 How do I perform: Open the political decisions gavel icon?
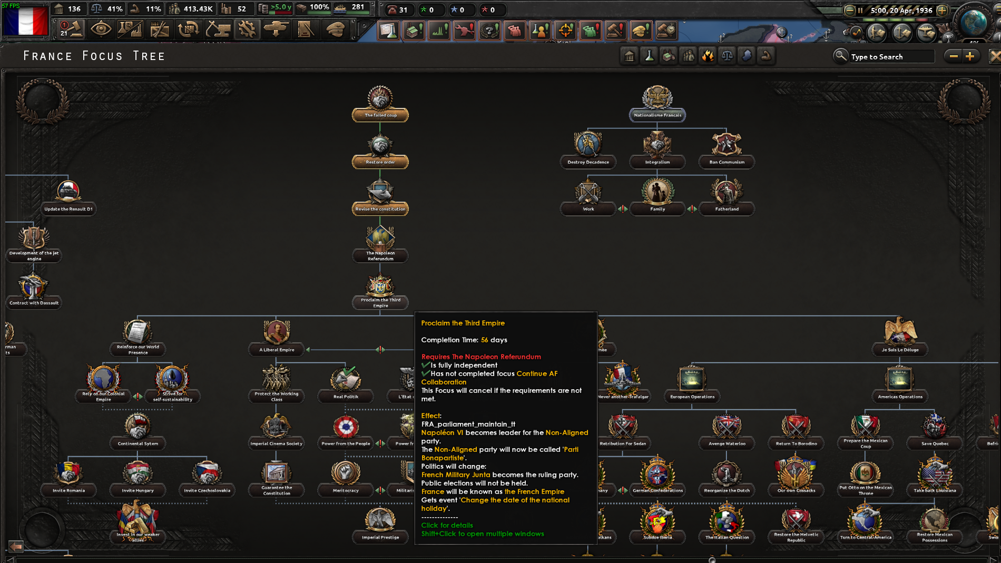[71, 29]
